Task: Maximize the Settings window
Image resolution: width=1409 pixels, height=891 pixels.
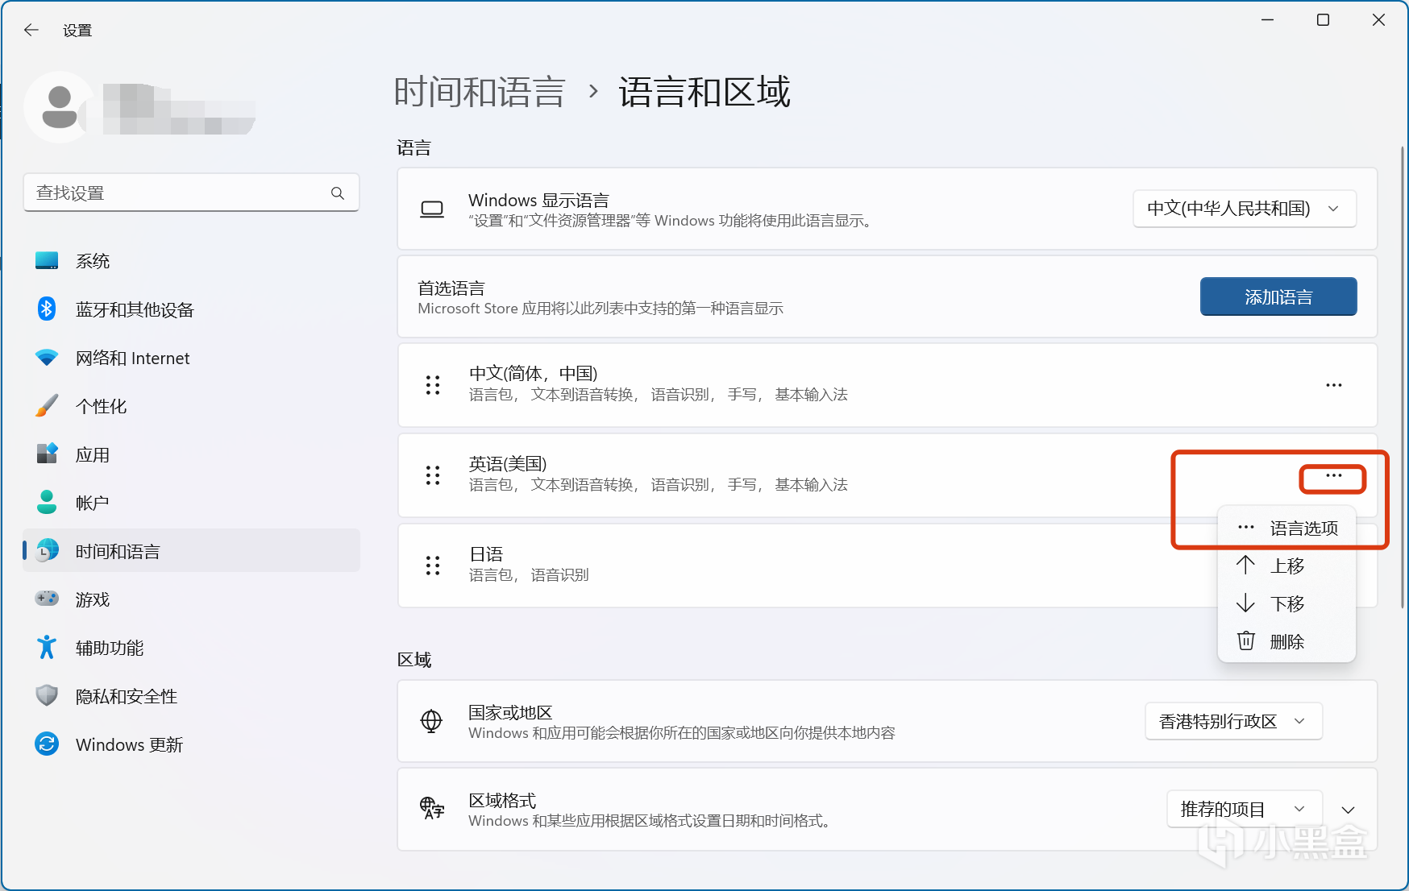Action: (x=1323, y=20)
